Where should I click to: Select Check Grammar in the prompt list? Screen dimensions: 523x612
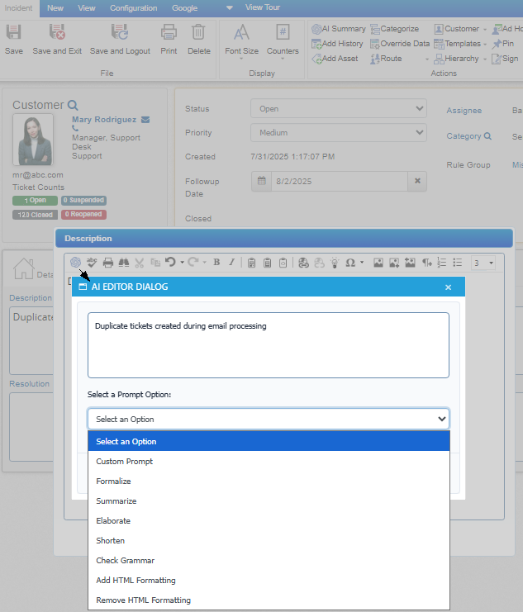point(125,561)
